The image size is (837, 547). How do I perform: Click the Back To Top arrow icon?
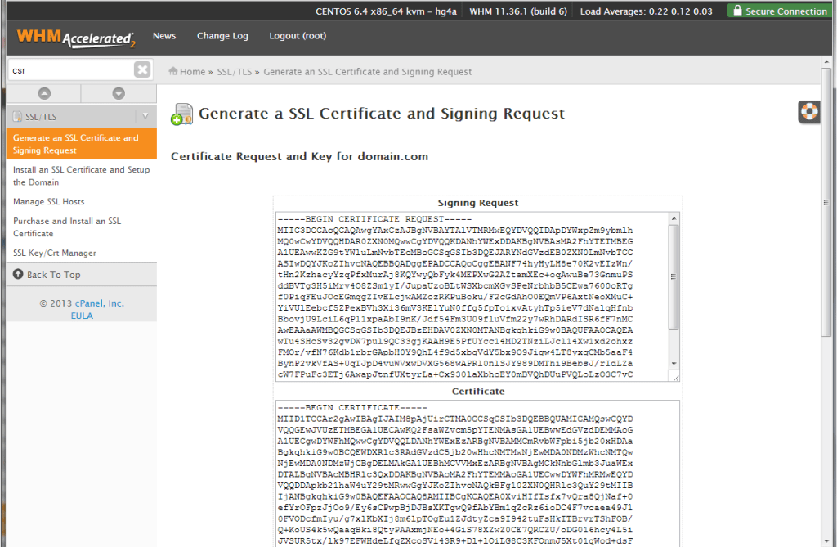tap(18, 274)
